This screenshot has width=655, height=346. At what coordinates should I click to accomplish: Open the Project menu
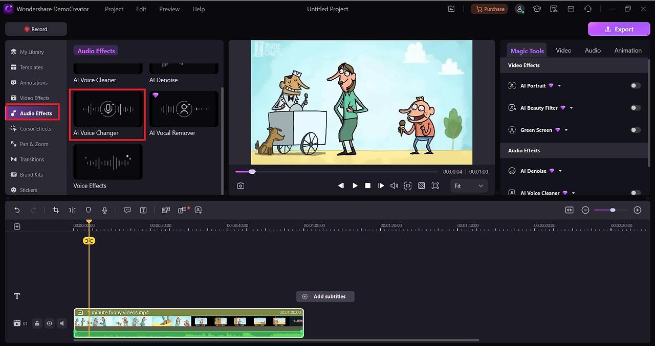[115, 9]
